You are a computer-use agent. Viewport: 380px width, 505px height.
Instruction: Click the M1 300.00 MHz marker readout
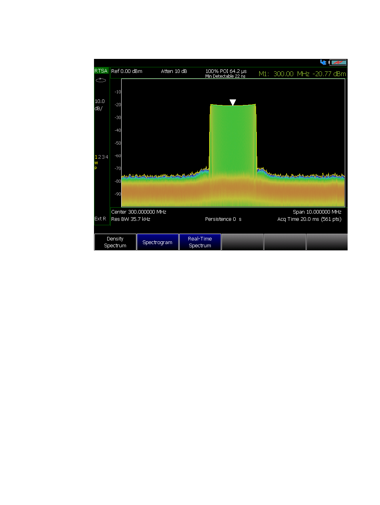click(302, 74)
